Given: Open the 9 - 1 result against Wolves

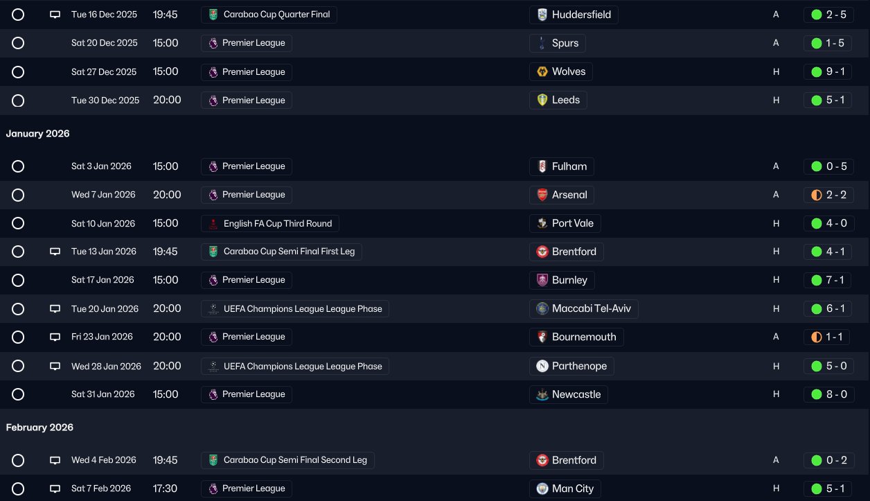Looking at the screenshot, I should (835, 71).
